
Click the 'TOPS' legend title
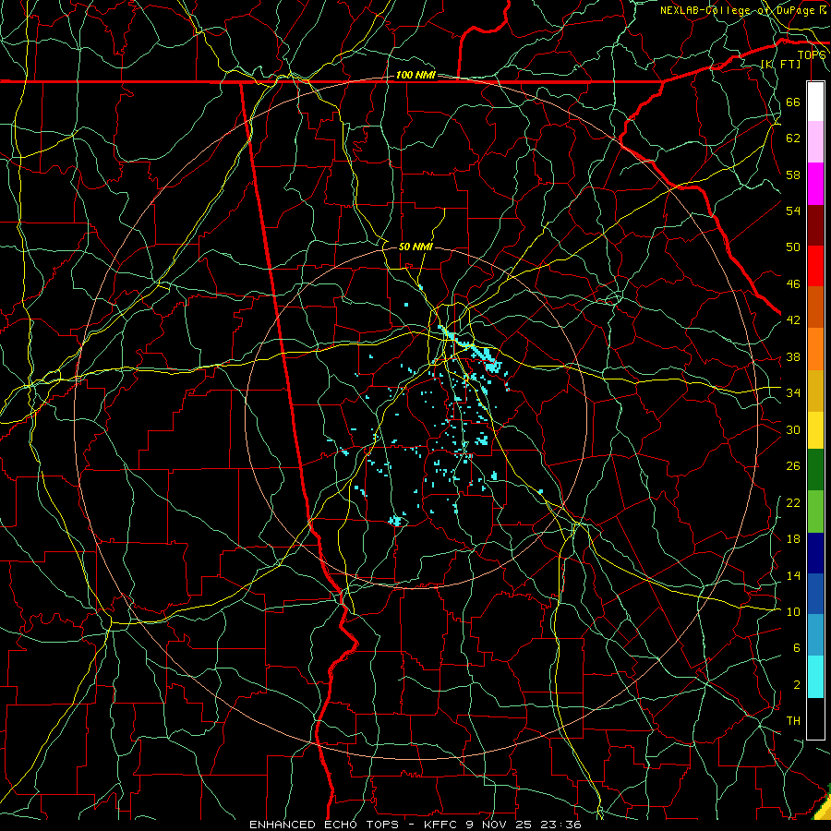[812, 54]
